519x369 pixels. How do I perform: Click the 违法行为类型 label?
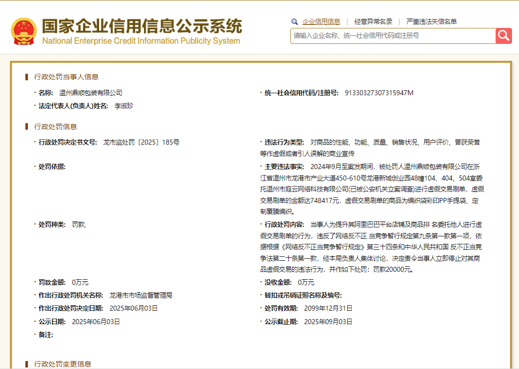click(x=284, y=143)
